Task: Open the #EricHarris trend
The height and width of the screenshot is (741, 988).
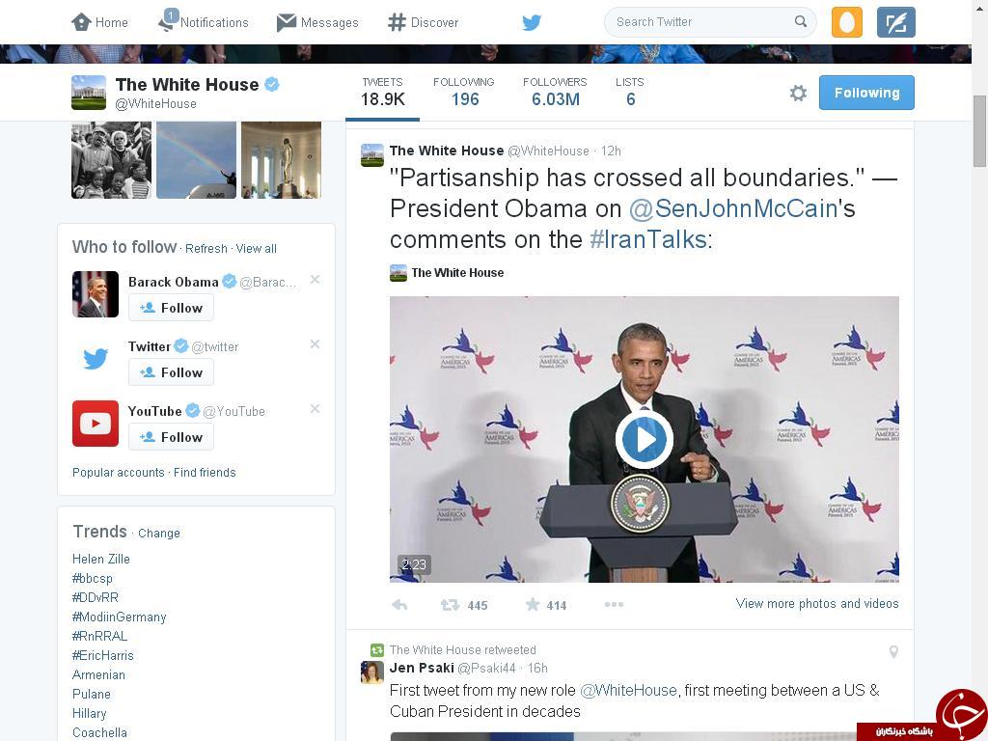Action: 102,656
